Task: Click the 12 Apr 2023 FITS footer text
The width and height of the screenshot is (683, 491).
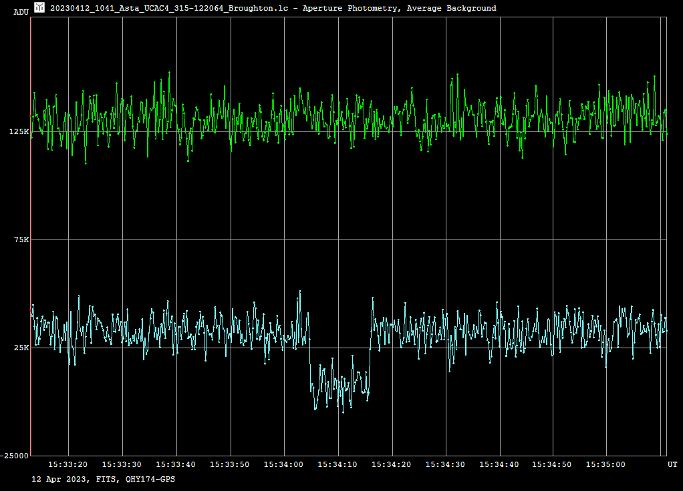Action: click(x=103, y=479)
